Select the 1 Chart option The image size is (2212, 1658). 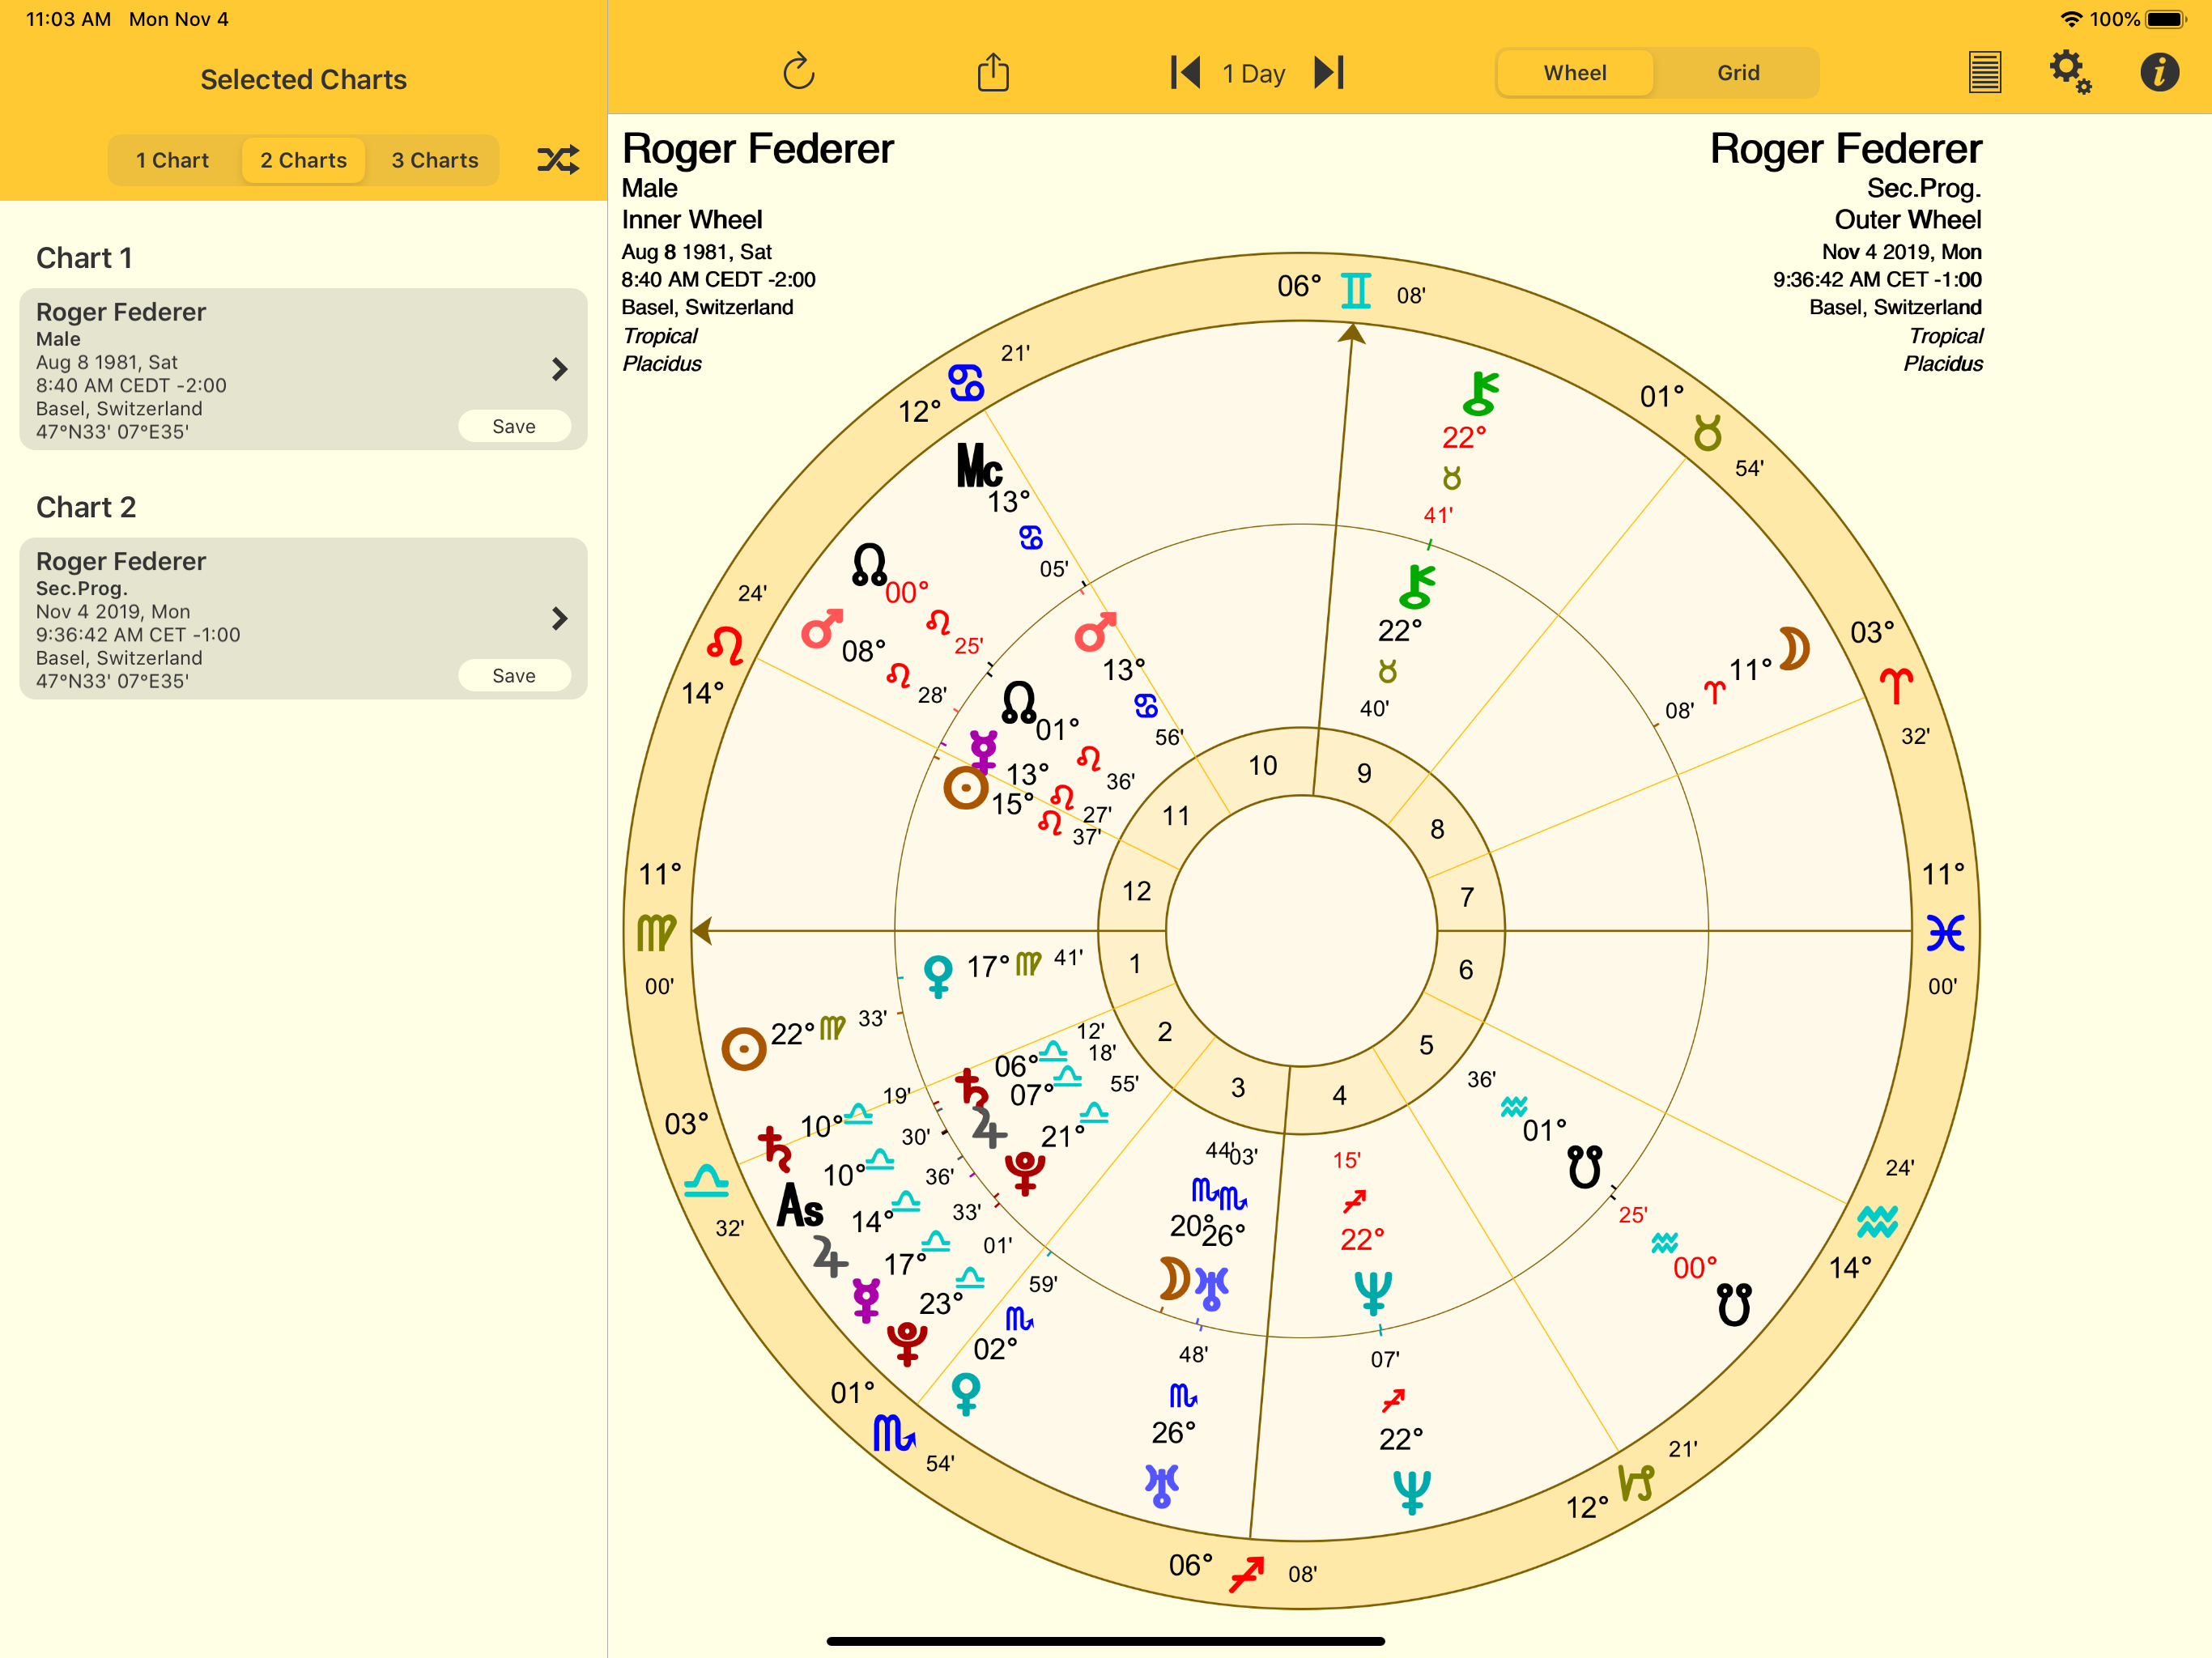pos(172,160)
